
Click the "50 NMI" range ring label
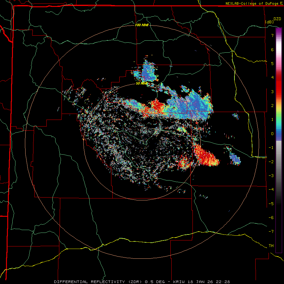point(142,84)
